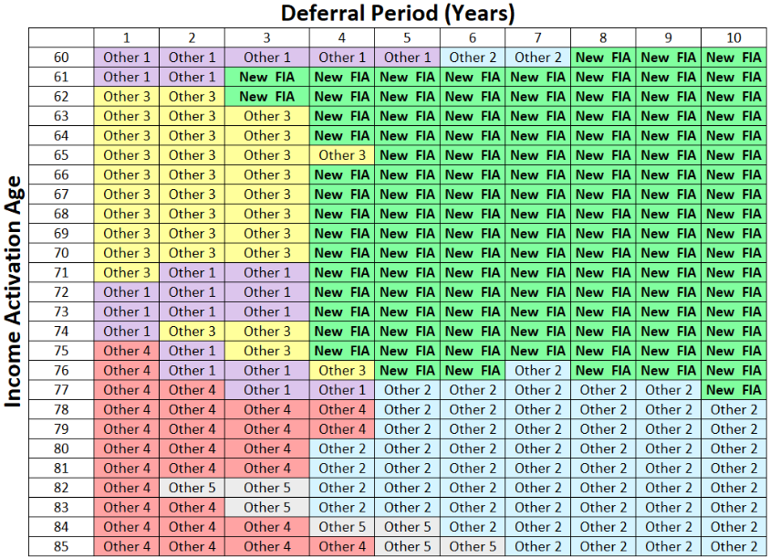The width and height of the screenshot is (770, 559).
Task: Click 'Other 4' in row 81, column 3
Action: (x=267, y=468)
